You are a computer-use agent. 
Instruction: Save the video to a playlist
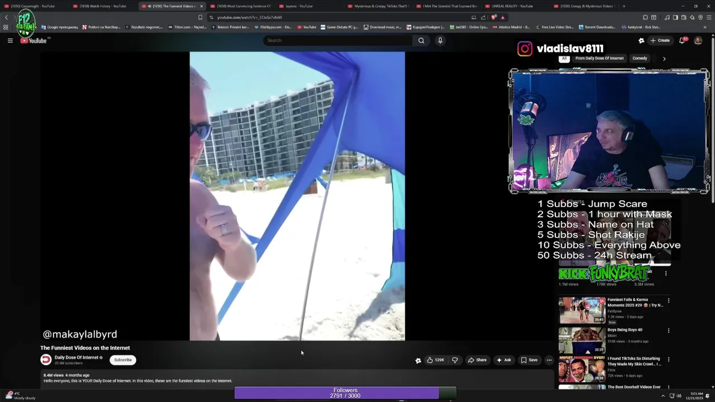tap(529, 360)
